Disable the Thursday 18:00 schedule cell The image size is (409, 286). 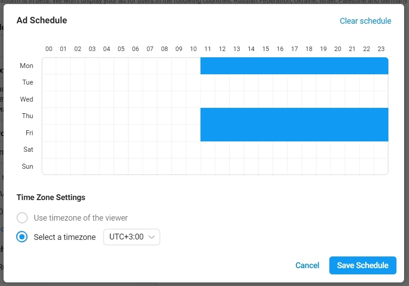[309, 116]
